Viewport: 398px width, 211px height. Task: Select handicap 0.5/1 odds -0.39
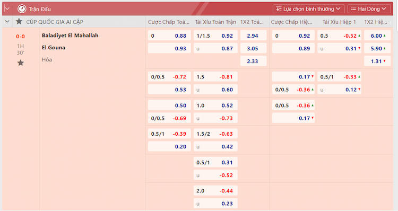click(x=169, y=134)
